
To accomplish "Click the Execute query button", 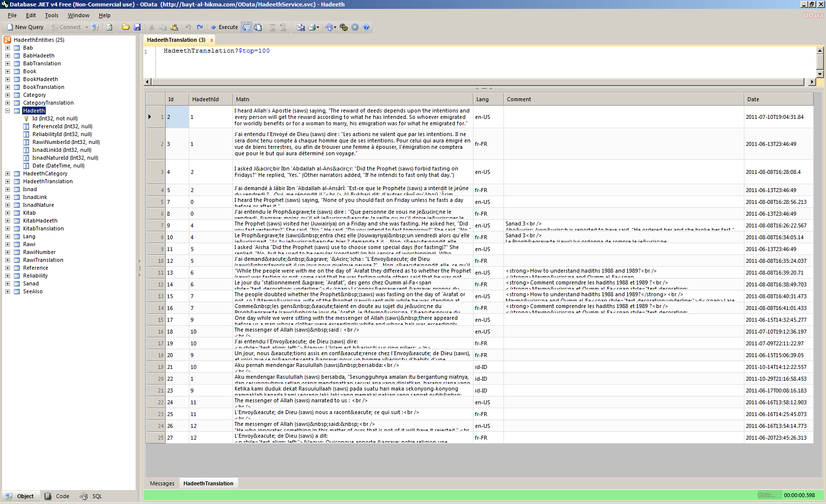I will tap(224, 28).
